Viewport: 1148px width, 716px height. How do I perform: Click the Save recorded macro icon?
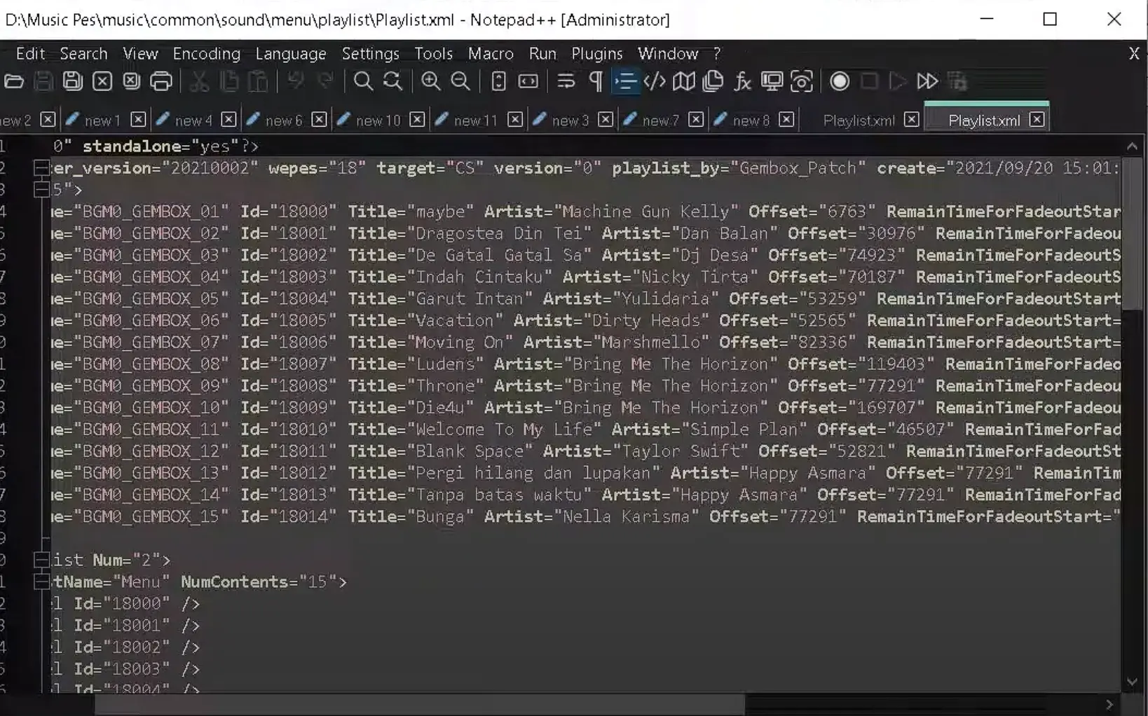point(957,82)
